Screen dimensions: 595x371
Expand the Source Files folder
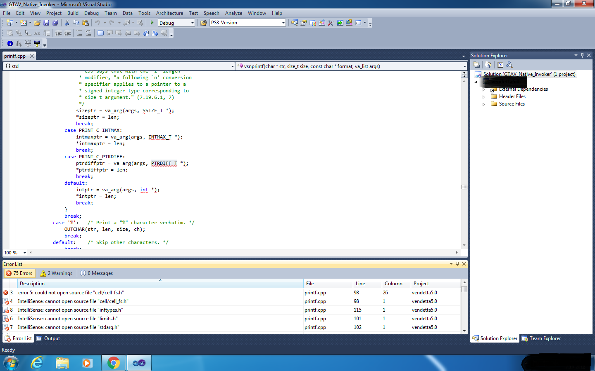483,104
